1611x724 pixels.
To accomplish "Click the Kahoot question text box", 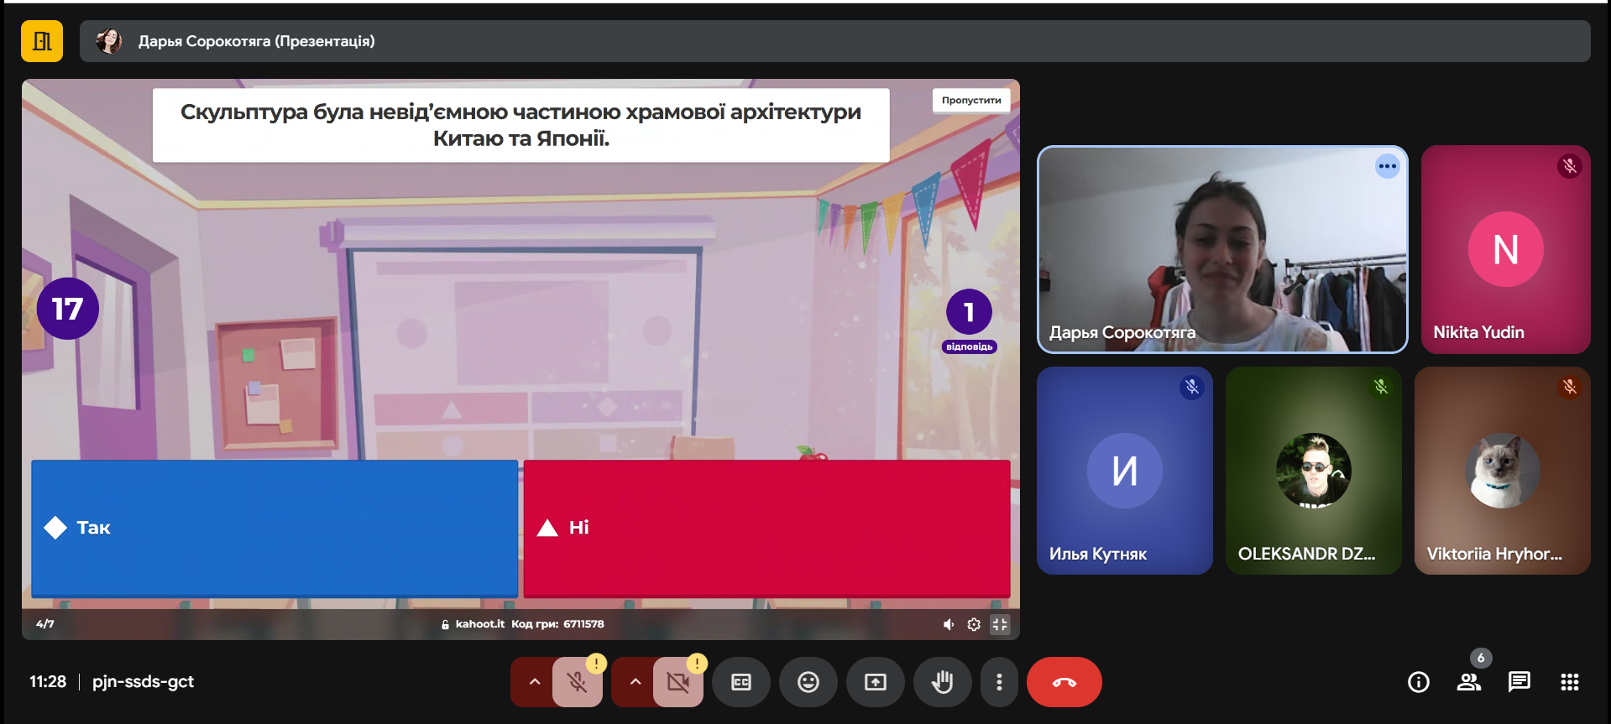I will [520, 125].
